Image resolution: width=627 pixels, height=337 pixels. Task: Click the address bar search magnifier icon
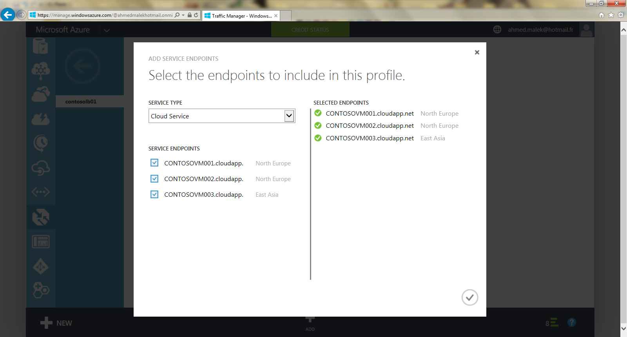pos(177,15)
